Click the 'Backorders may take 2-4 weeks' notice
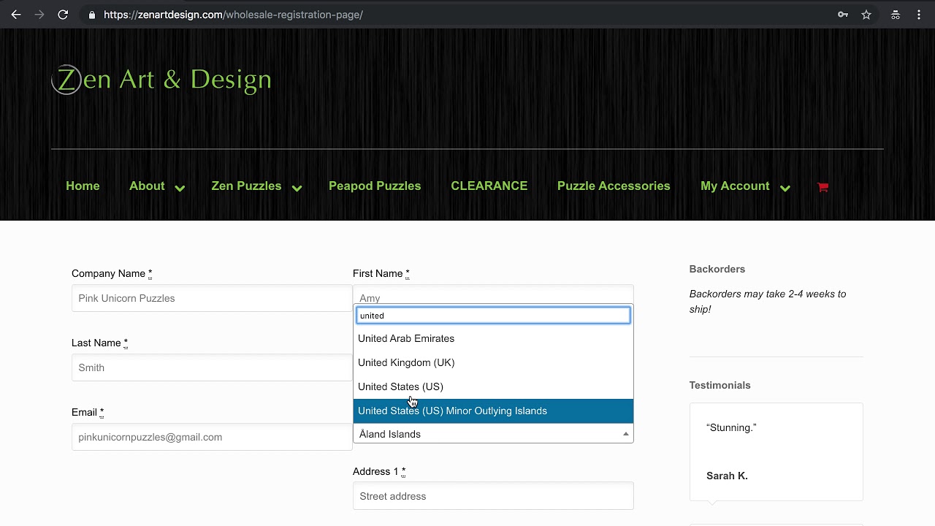 pyautogui.click(x=768, y=302)
